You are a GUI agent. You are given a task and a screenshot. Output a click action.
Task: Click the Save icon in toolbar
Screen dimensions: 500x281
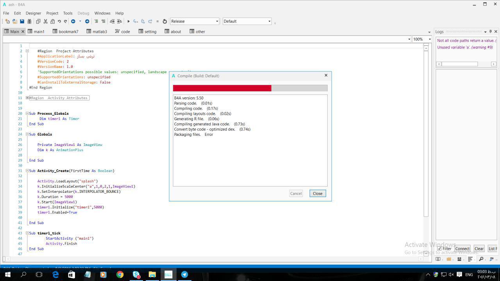click(x=22, y=21)
